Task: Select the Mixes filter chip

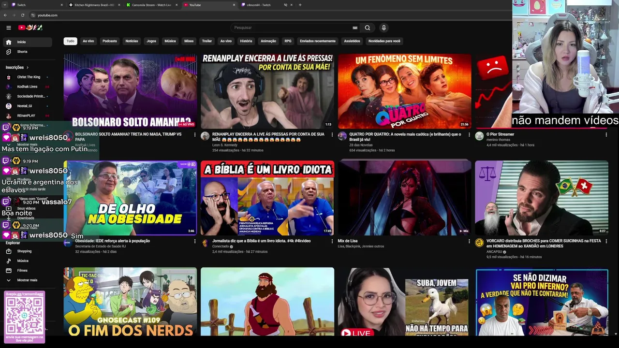Action: click(x=189, y=41)
